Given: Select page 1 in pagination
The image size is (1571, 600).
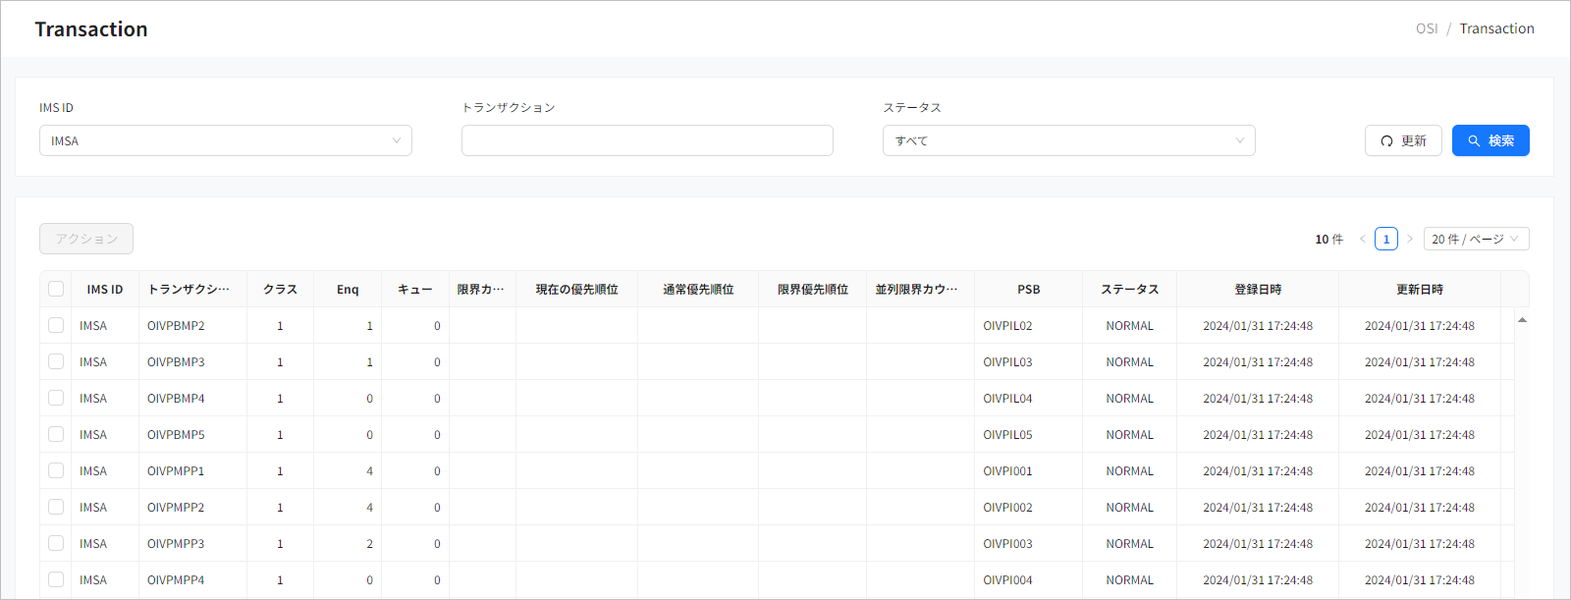Looking at the screenshot, I should pyautogui.click(x=1385, y=239).
